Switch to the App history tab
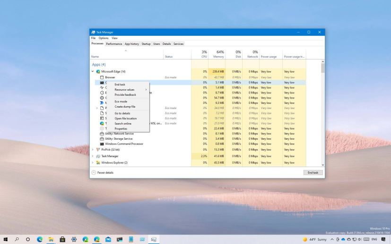 click(131, 44)
